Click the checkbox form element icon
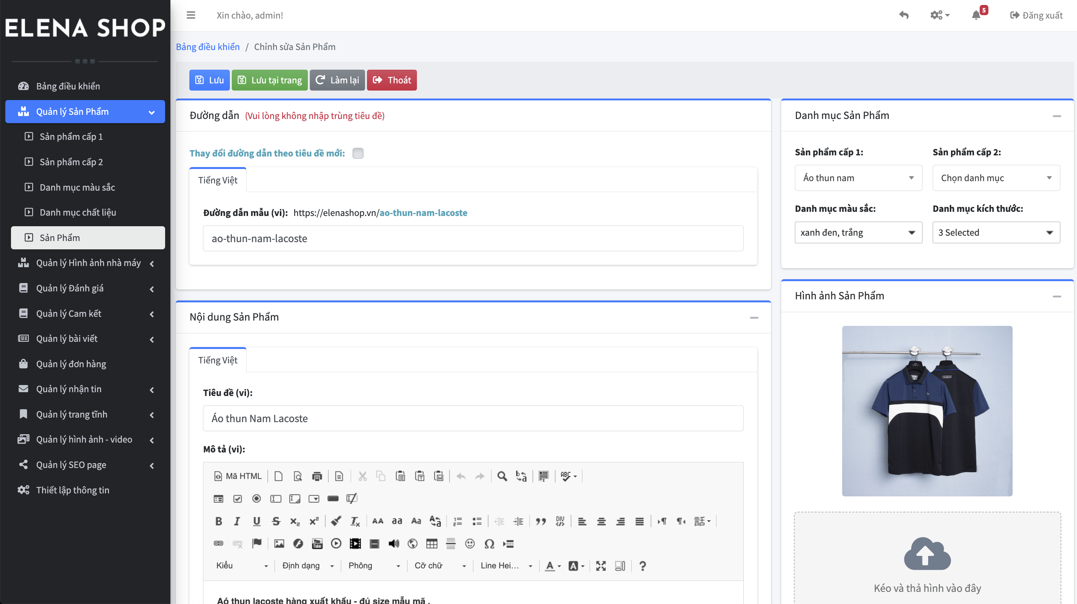Screen dimensions: 1077x604 point(237,499)
